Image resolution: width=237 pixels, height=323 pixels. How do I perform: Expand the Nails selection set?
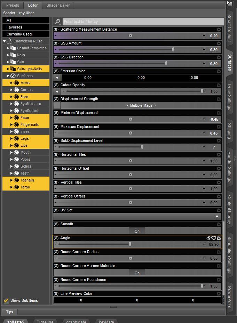(x=8, y=55)
